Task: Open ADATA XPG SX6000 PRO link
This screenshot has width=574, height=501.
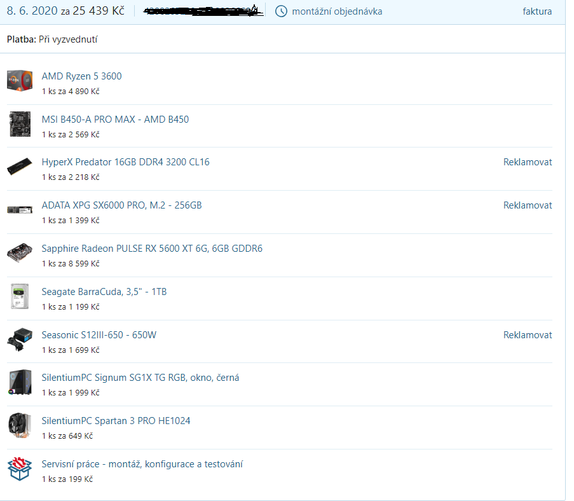Action: pyautogui.click(x=121, y=205)
